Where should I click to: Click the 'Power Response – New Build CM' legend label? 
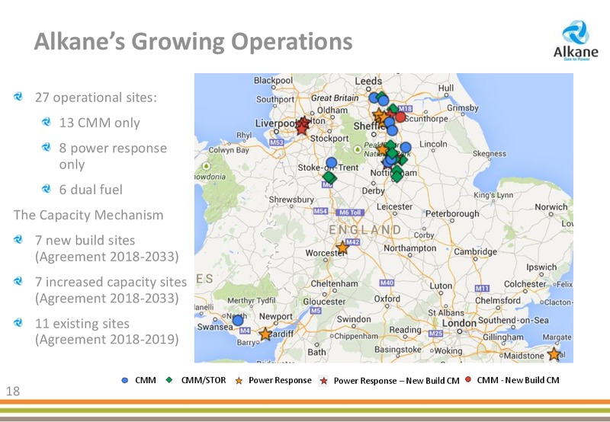tap(396, 381)
